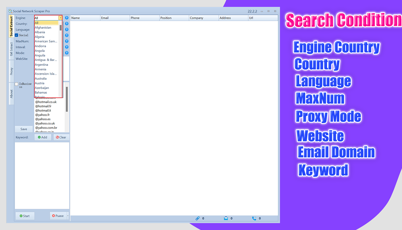
Task: Click the Url column header
Action: (263, 18)
